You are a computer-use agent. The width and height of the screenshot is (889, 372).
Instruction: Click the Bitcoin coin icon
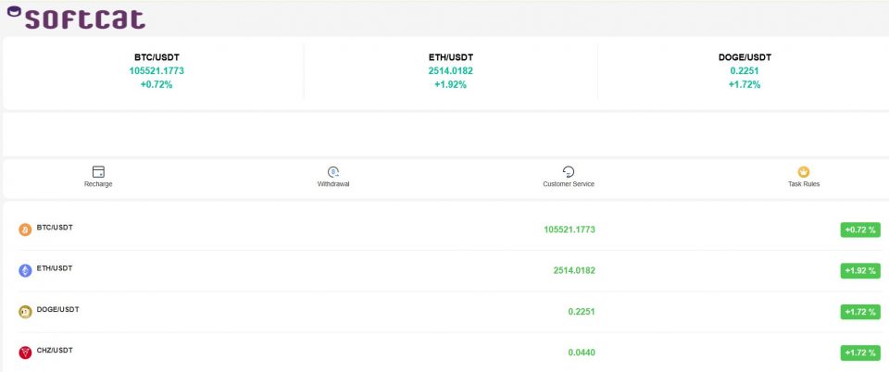(25, 229)
